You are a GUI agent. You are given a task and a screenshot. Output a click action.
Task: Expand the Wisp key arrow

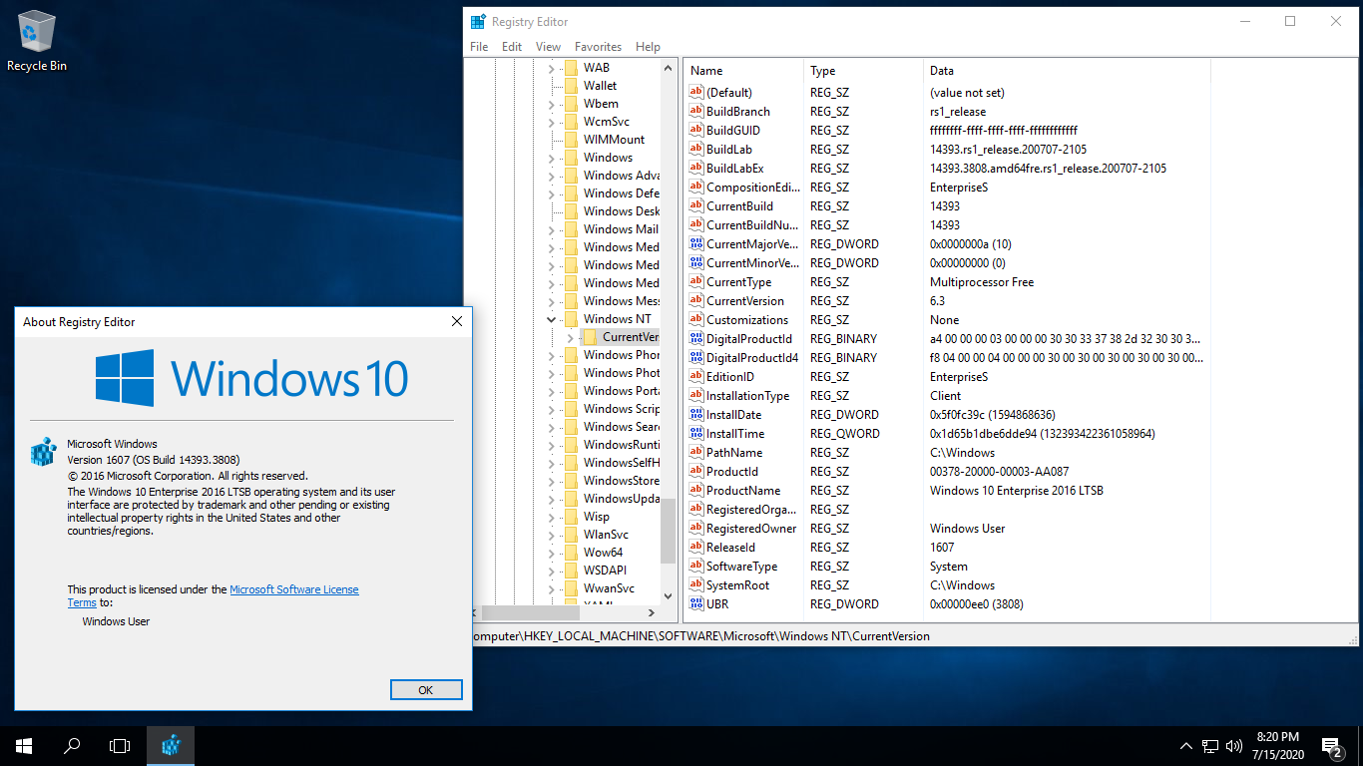tap(551, 517)
